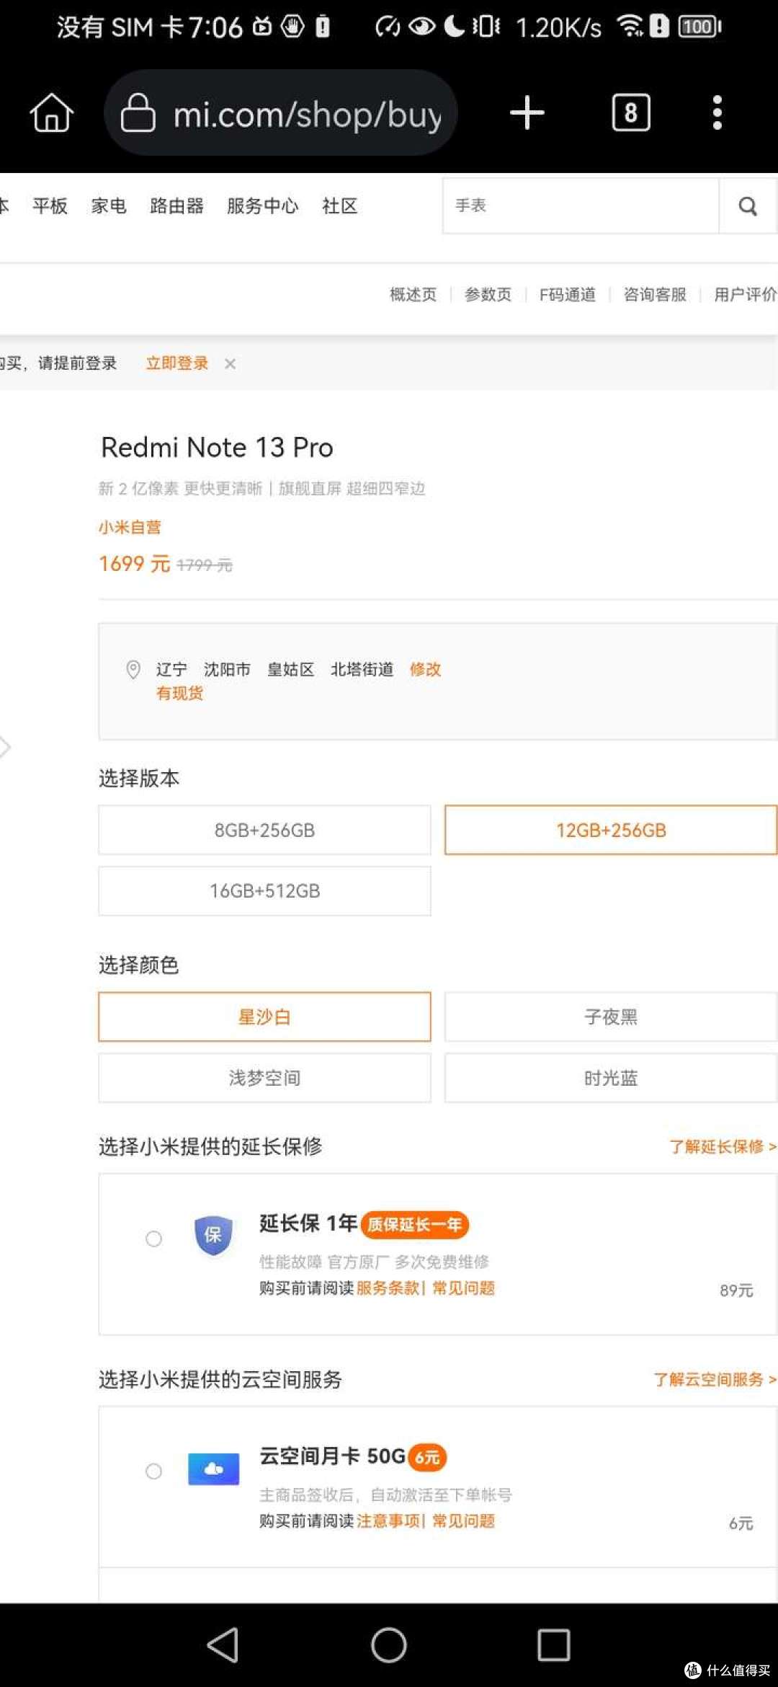Open the 家电 navigation item
778x1687 pixels.
pyautogui.click(x=109, y=206)
